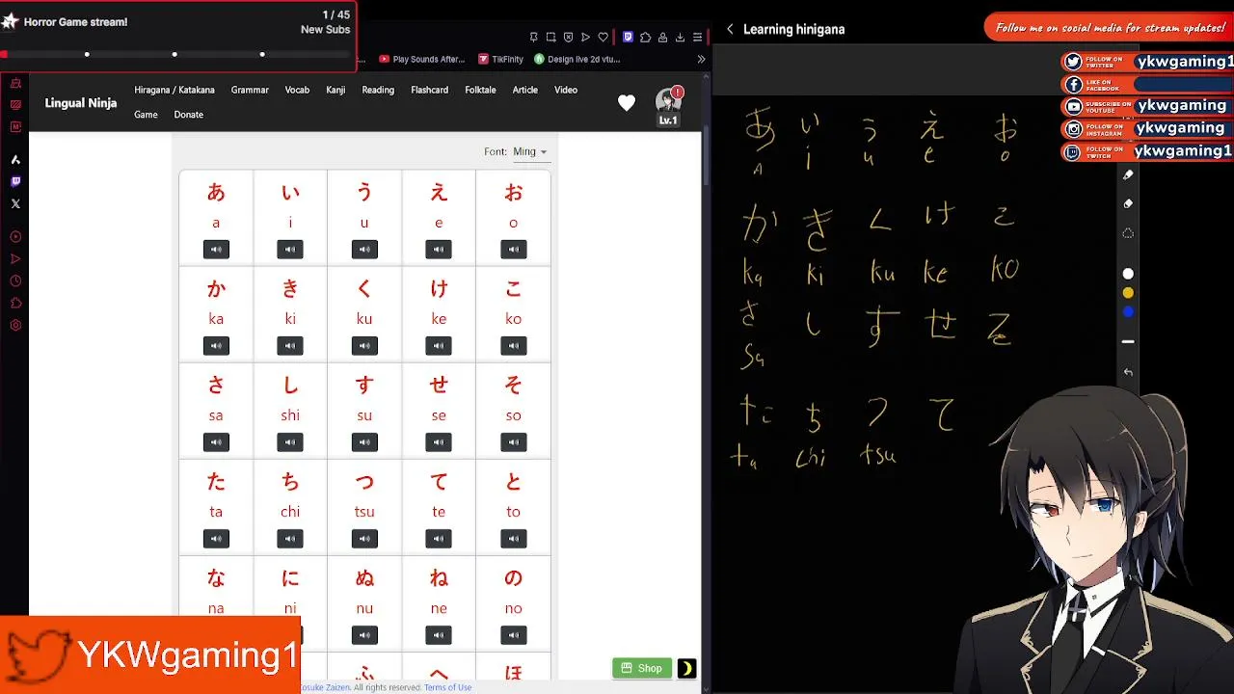
Task: Open Design live 2d vtu bookmark
Action: point(577,59)
